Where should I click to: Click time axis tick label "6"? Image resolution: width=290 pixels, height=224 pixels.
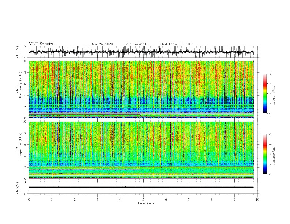[166, 199]
